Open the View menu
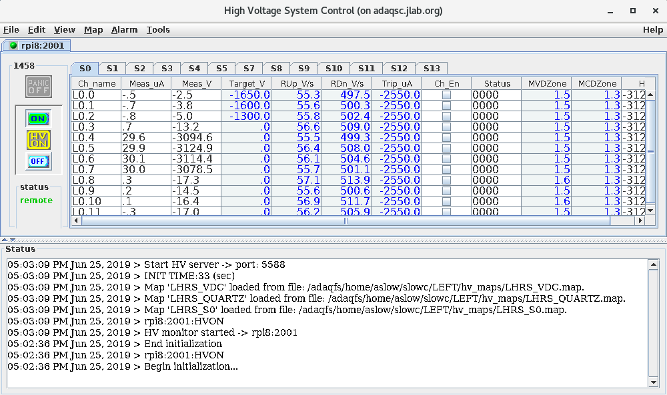The image size is (667, 395). tap(64, 30)
